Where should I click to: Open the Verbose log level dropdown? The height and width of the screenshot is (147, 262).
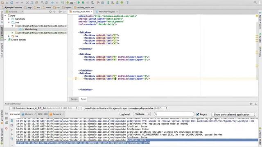coord(142,114)
